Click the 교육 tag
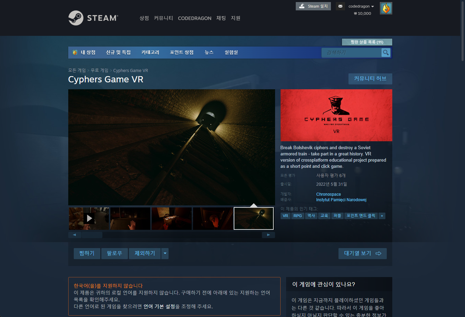Screen dimensions: 465x317 [324, 216]
